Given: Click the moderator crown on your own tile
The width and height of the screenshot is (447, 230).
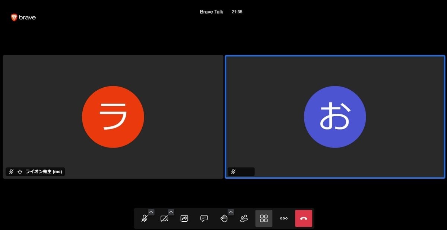Looking at the screenshot, I should 19,171.
